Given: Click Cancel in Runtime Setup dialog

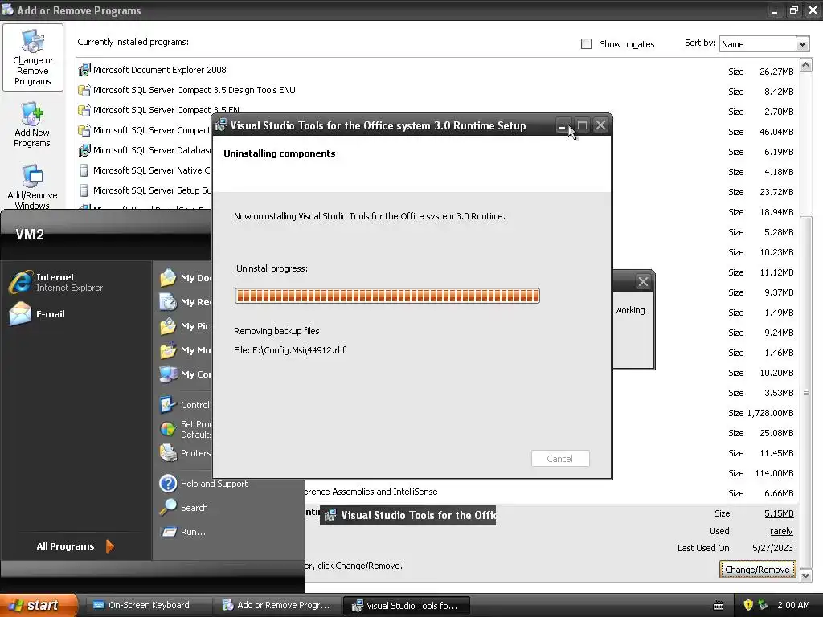Looking at the screenshot, I should [x=560, y=459].
